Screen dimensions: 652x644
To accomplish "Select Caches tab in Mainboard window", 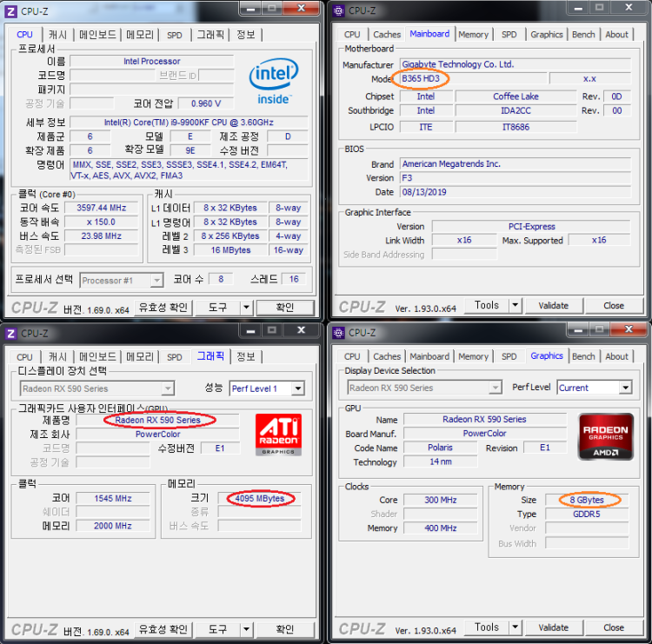I will coord(387,35).
